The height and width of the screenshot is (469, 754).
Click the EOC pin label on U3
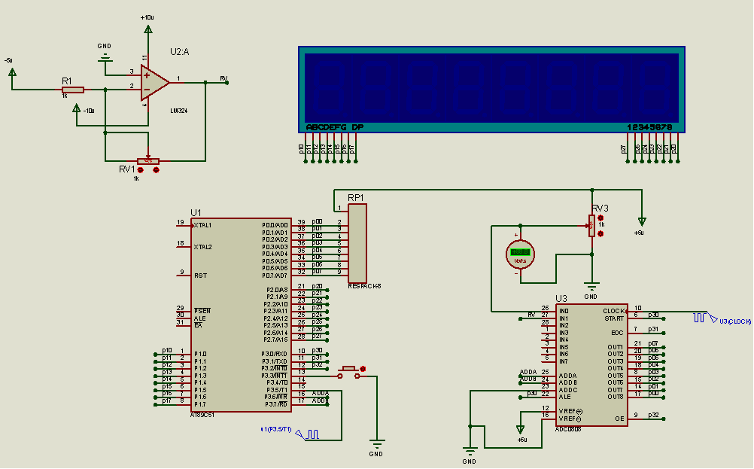pos(618,333)
